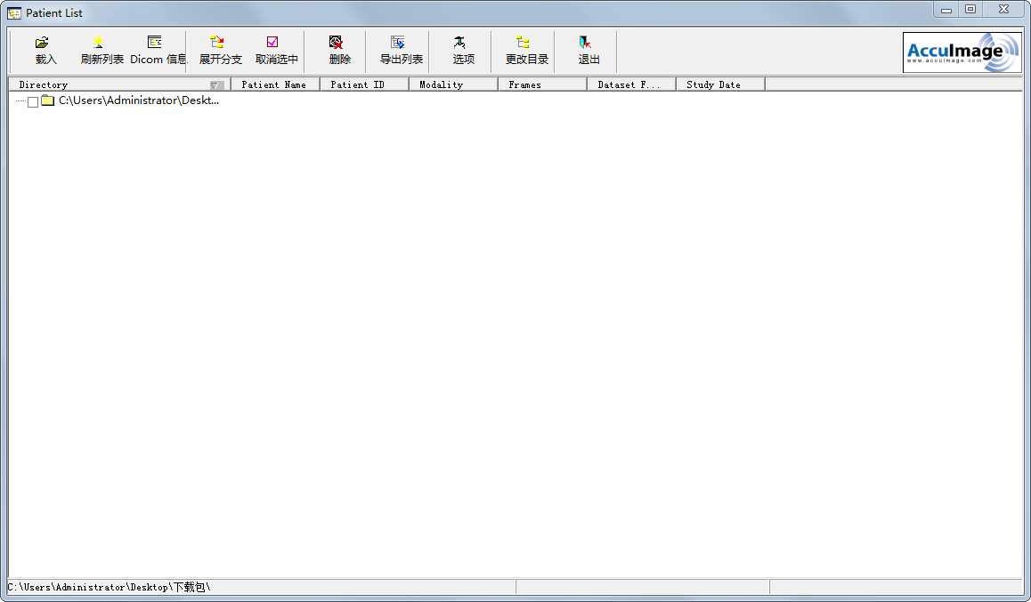Click the folder icon in the directory tree

tap(46, 101)
